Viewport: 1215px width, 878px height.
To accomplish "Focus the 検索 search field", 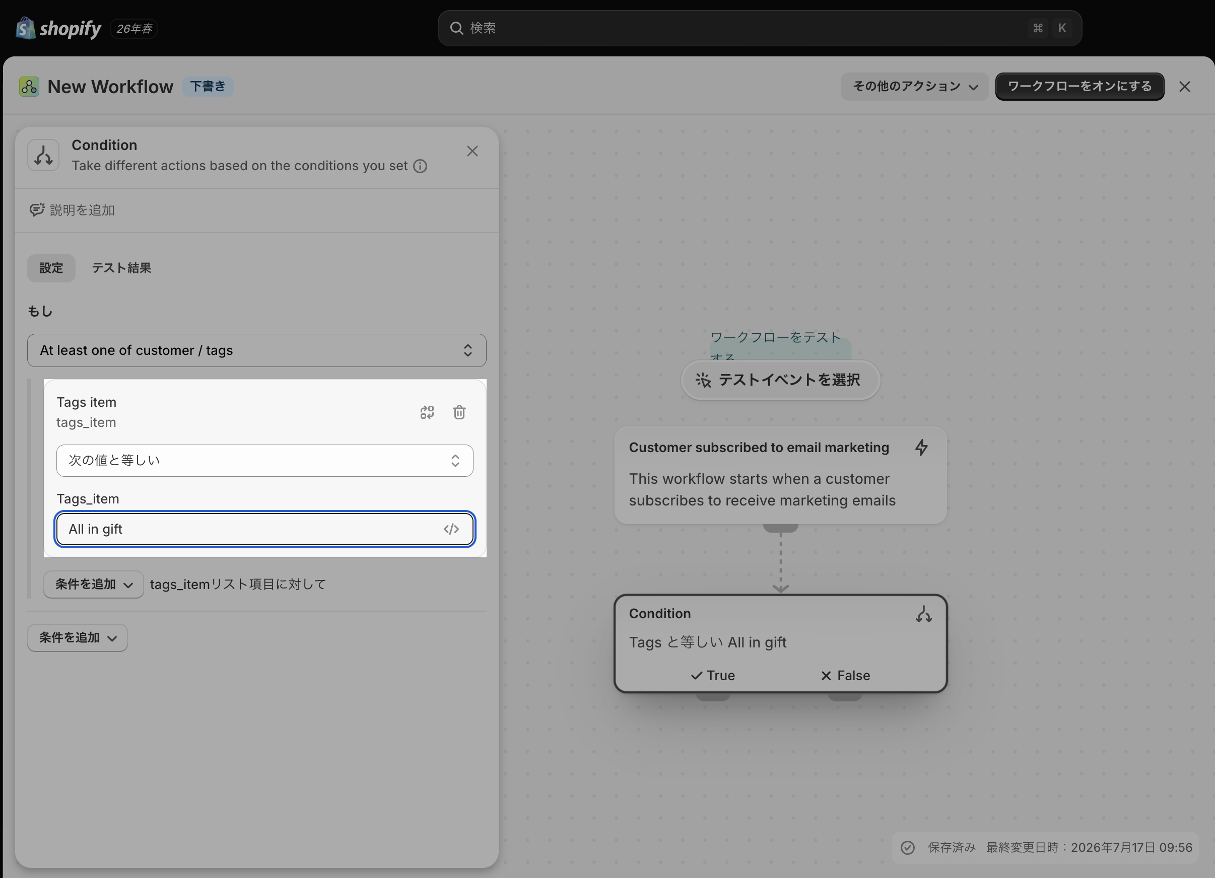I will point(760,28).
